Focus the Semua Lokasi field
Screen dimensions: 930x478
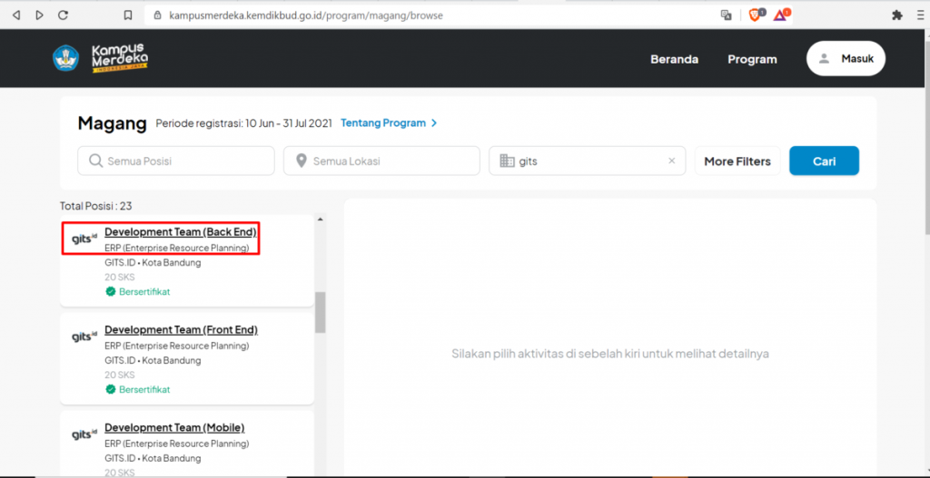pyautogui.click(x=381, y=161)
